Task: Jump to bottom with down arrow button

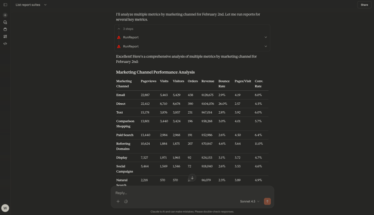Action: pyautogui.click(x=192, y=178)
